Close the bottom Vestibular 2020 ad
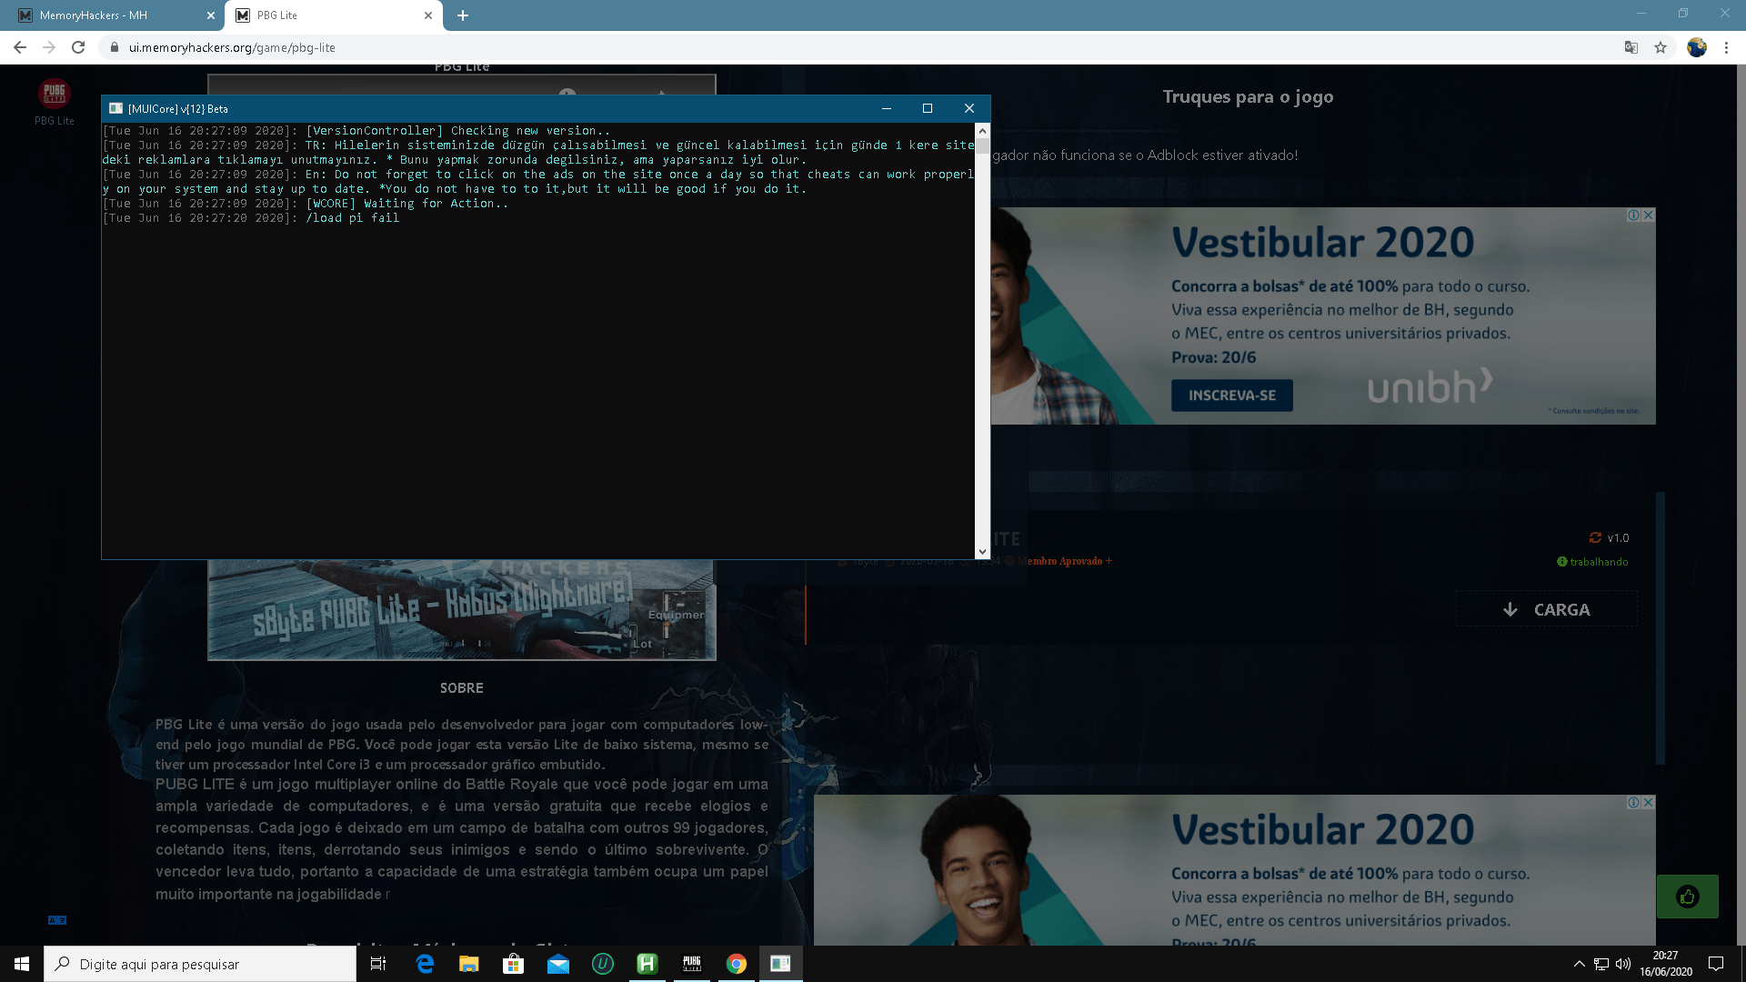 (x=1648, y=803)
